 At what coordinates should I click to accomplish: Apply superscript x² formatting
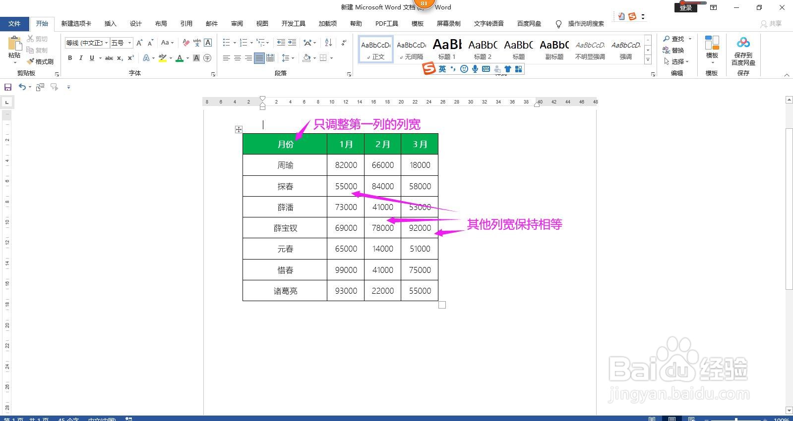tap(131, 58)
